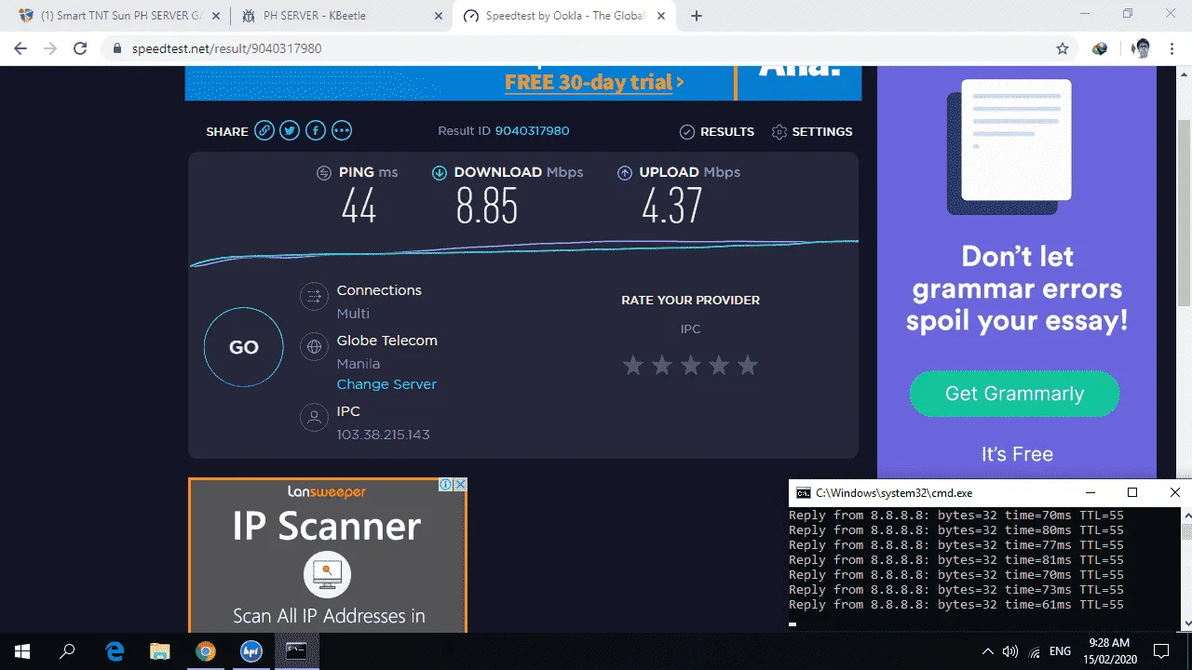Viewport: 1192px width, 670px height.
Task: Open Windows taskbar search
Action: [67, 651]
